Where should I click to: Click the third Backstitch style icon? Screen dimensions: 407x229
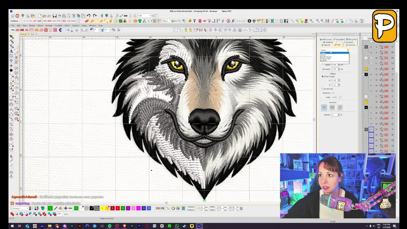click(340, 108)
